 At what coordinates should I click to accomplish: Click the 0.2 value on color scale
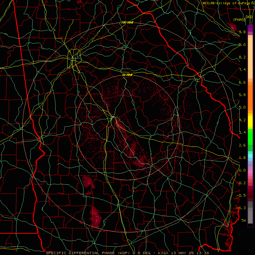[242, 183]
